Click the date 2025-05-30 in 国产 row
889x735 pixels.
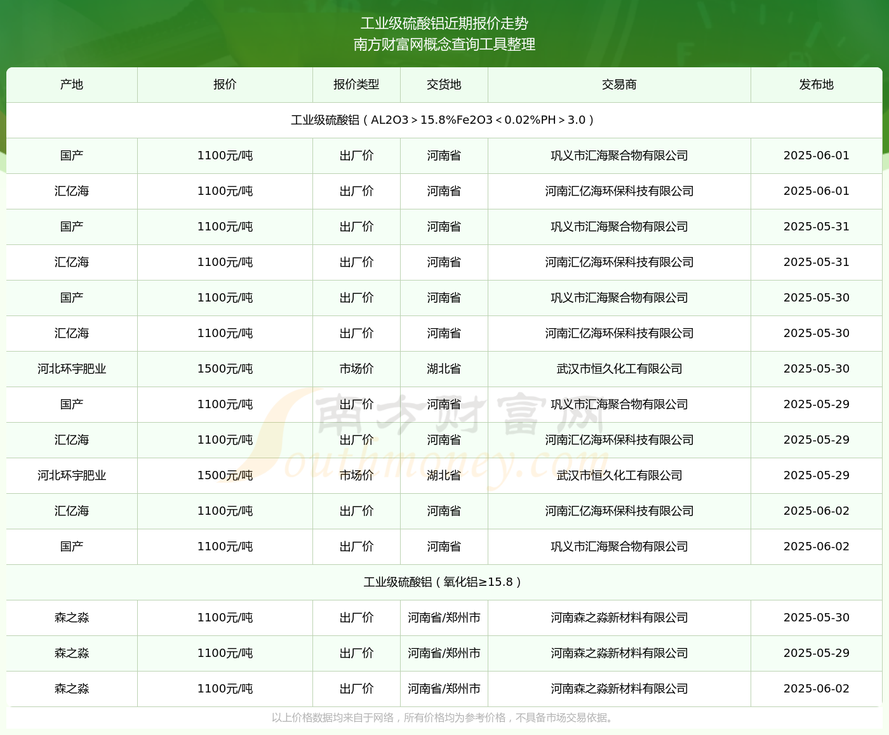pos(817,298)
